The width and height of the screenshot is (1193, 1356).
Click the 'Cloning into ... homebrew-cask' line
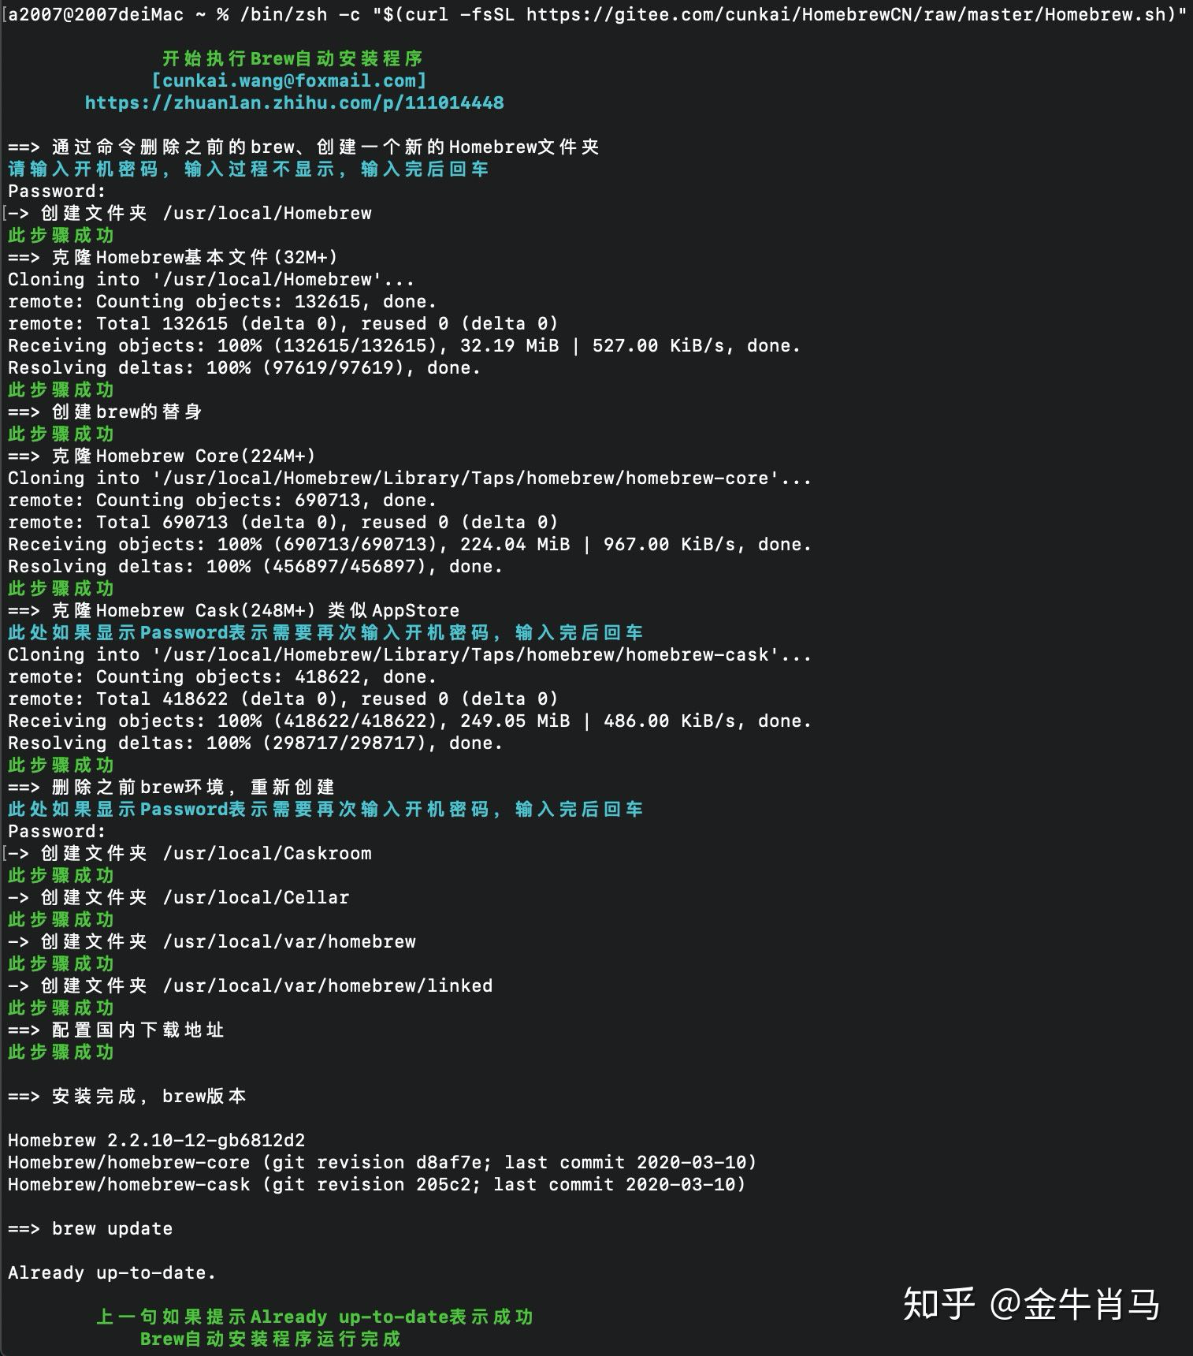410,654
